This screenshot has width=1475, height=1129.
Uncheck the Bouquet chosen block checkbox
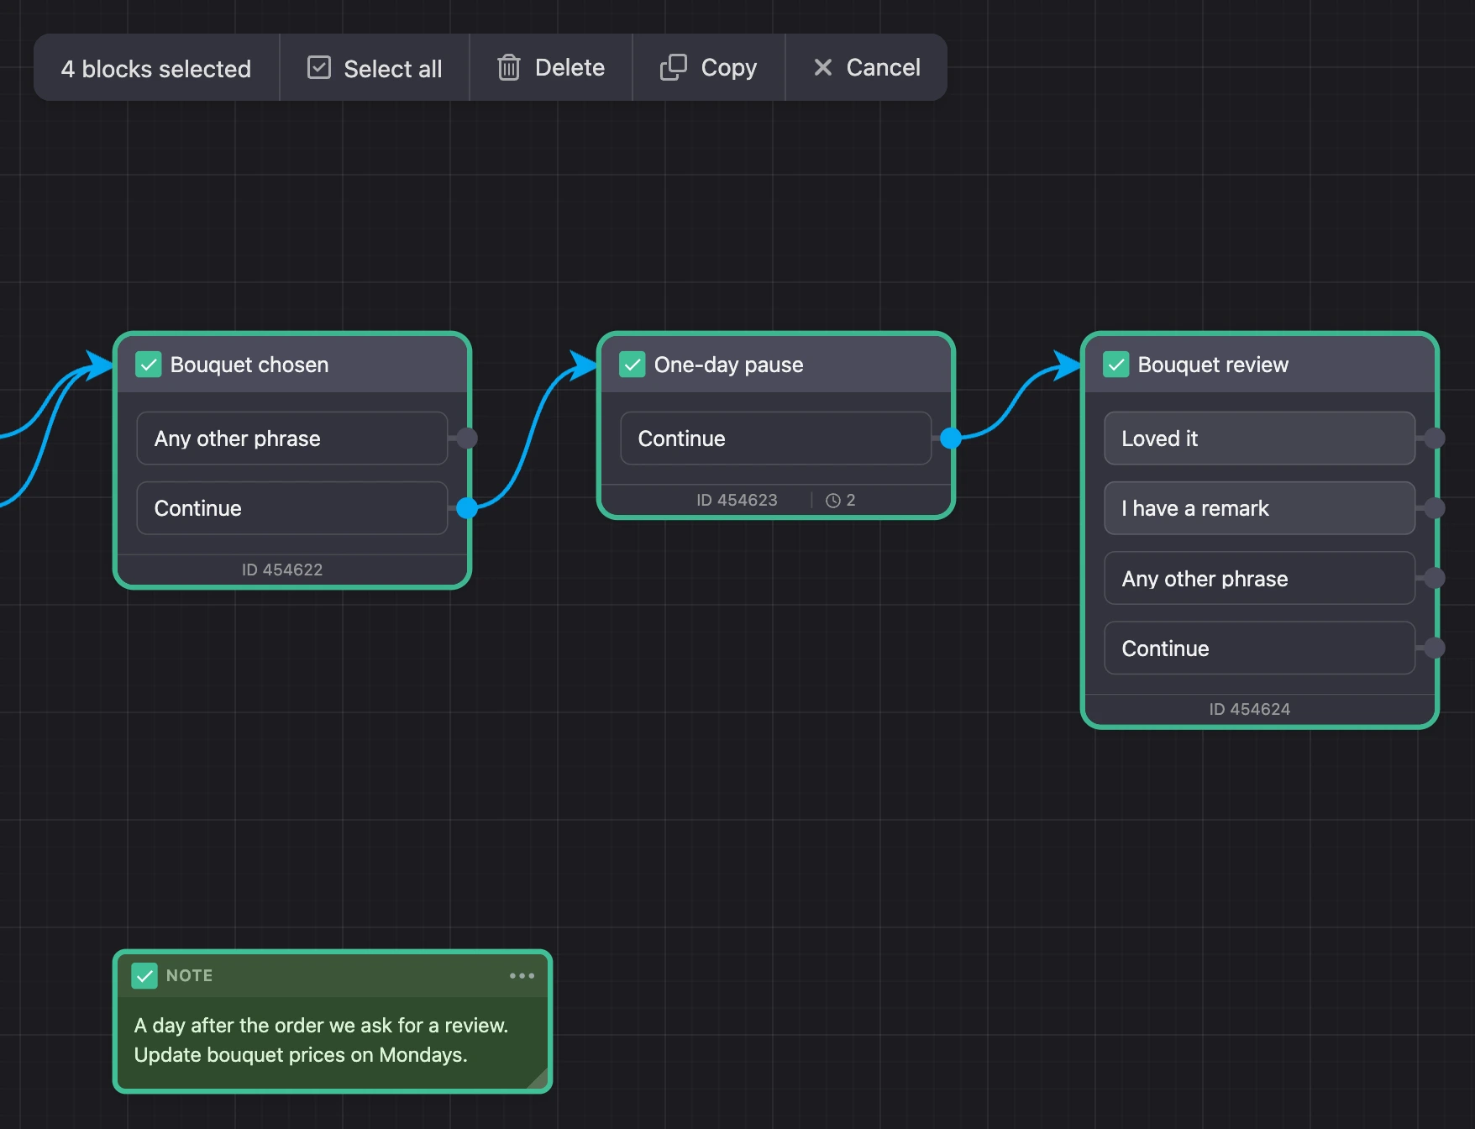(x=149, y=365)
